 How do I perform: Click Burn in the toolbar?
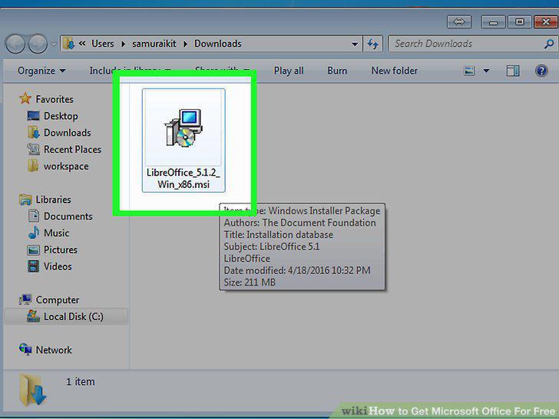click(x=337, y=71)
